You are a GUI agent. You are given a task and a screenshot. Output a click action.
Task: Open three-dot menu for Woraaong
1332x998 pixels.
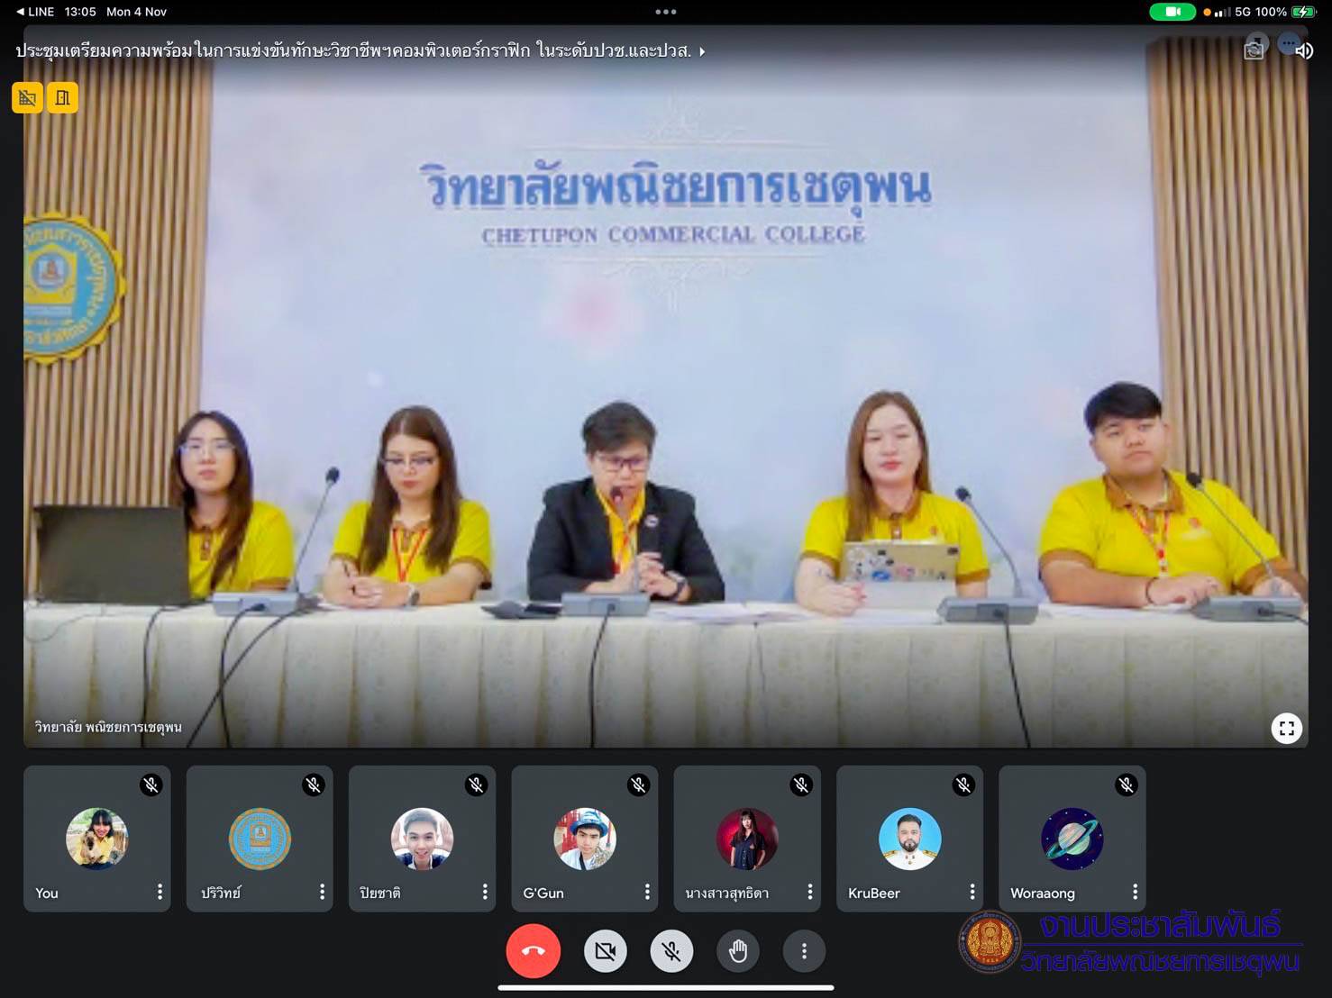[1135, 892]
